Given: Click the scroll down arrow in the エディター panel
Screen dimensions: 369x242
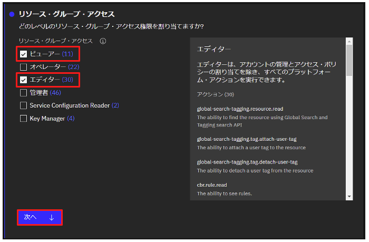Looking at the screenshot, I should 349,196.
